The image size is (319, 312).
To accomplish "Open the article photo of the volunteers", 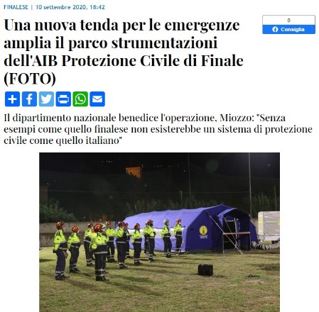I will pyautogui.click(x=159, y=232).
